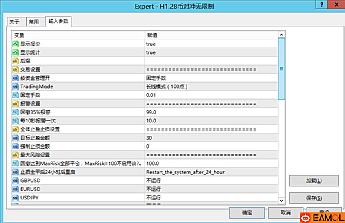Click the icon beside the 显示报价 variable
Screen dimensions: 345x223
coord(15,44)
